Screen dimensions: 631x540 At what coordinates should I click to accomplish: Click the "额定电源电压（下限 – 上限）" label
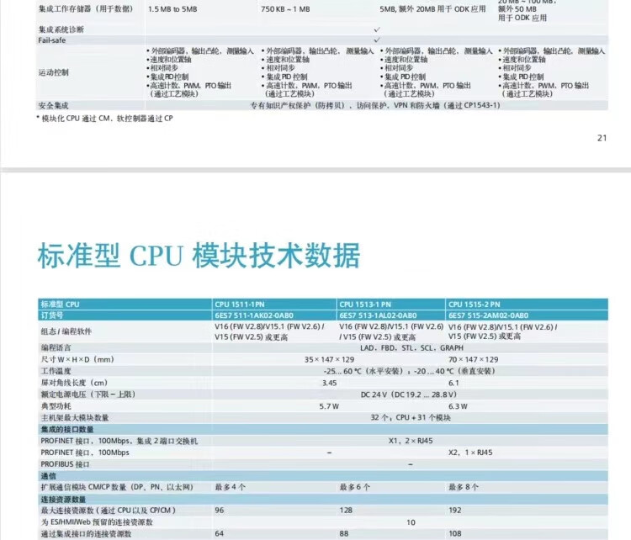88,394
